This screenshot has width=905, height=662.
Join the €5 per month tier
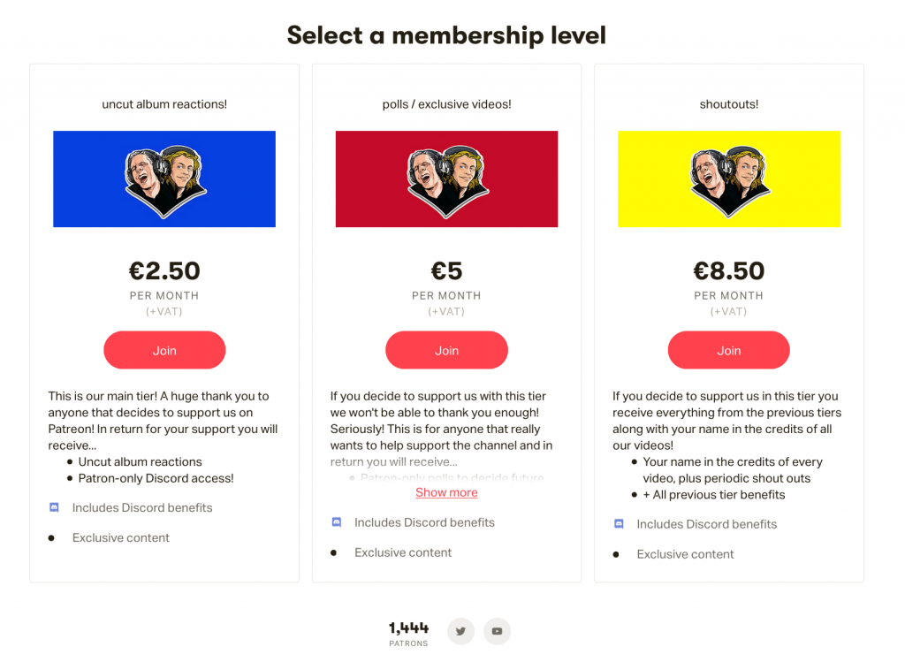(446, 350)
